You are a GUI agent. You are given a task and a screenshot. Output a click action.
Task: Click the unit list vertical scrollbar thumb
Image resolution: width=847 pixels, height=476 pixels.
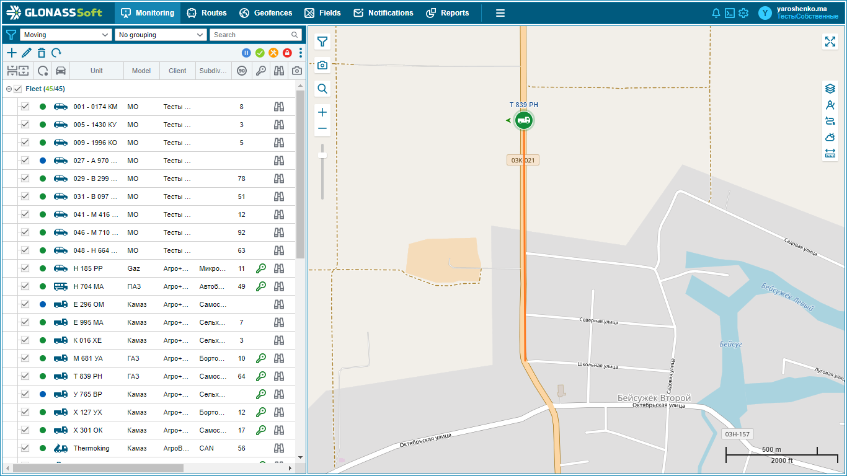tap(301, 174)
